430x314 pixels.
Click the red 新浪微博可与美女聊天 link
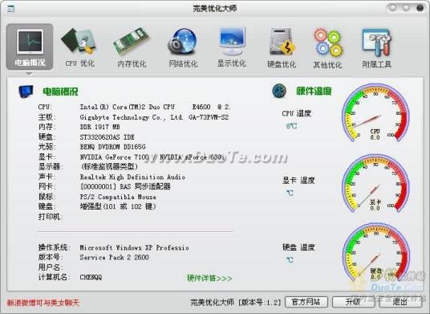coord(43,303)
